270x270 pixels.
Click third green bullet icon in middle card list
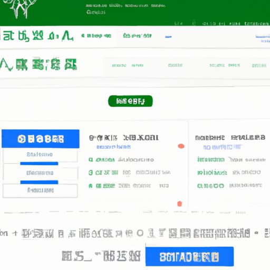click(91, 186)
